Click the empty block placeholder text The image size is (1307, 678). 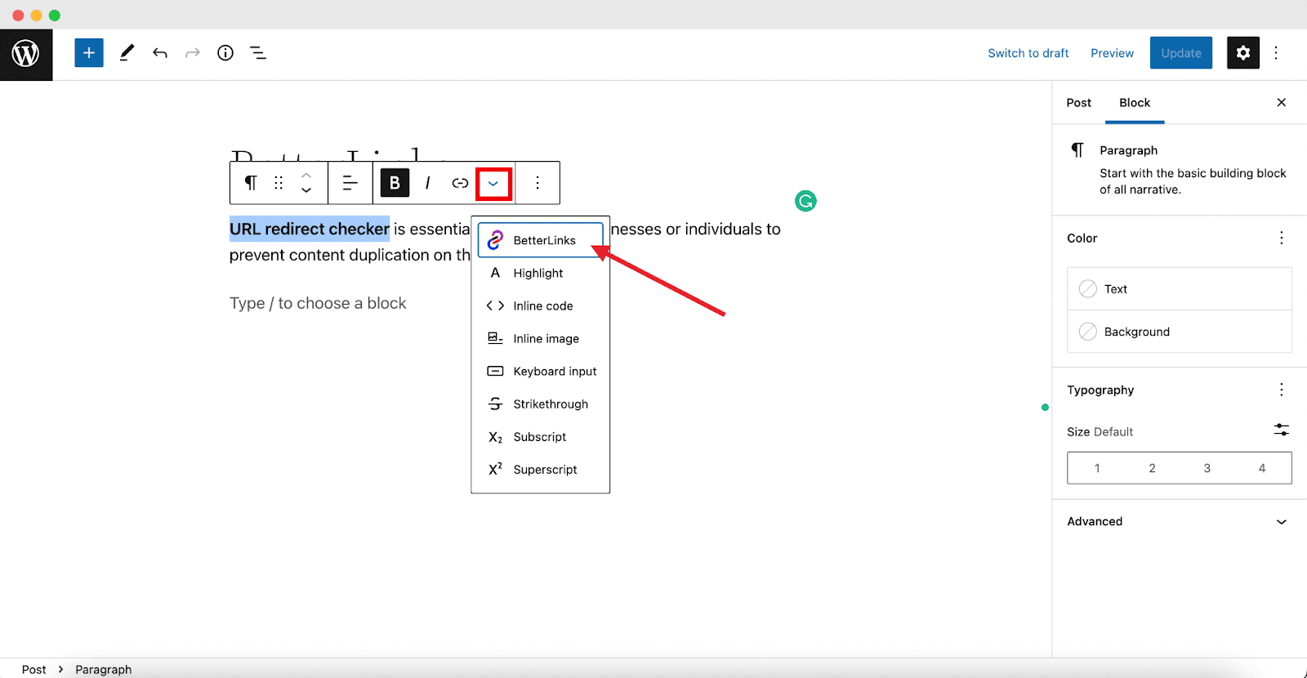pos(318,303)
